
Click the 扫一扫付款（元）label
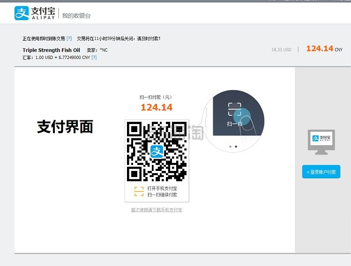tap(156, 97)
